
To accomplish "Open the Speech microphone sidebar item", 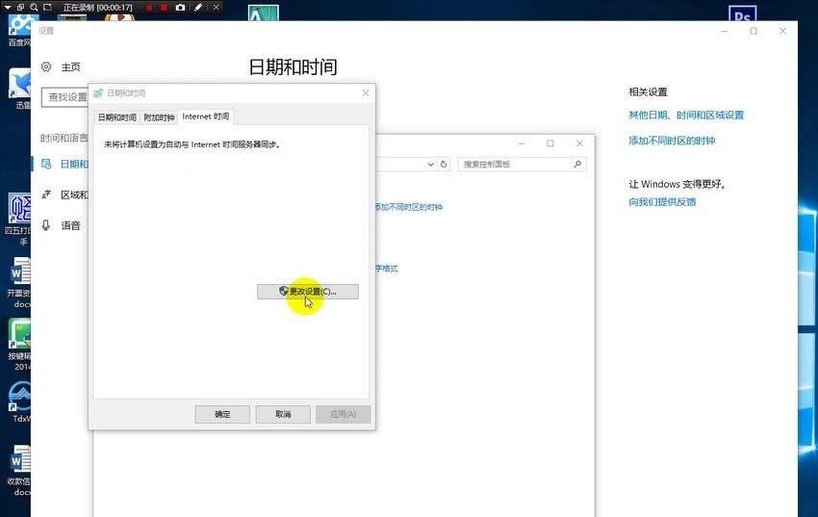I will (x=46, y=225).
